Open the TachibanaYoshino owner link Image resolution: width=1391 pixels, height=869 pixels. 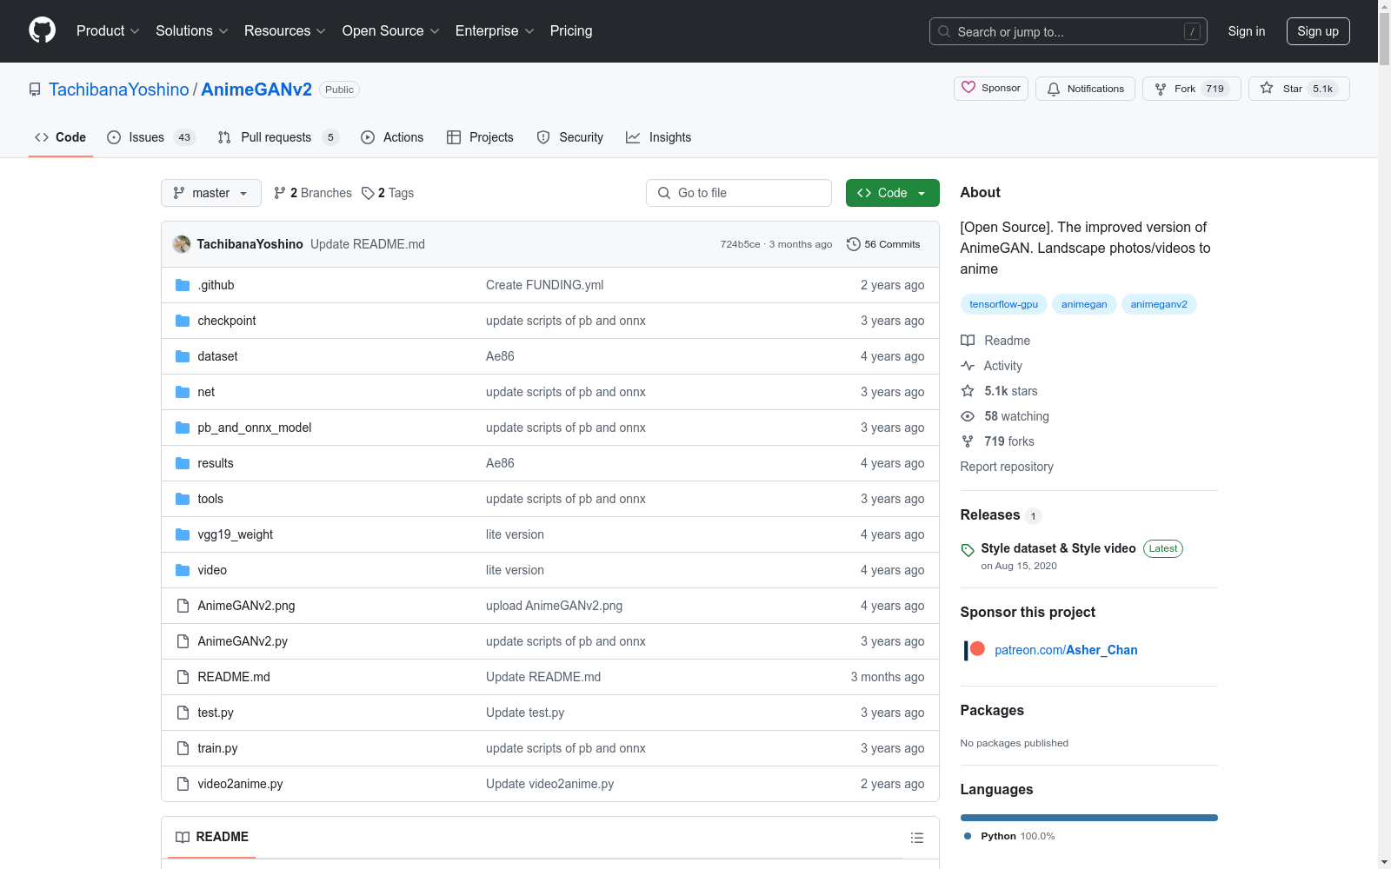coord(119,90)
